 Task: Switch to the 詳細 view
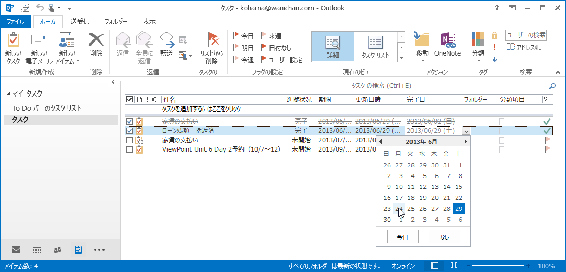333,47
